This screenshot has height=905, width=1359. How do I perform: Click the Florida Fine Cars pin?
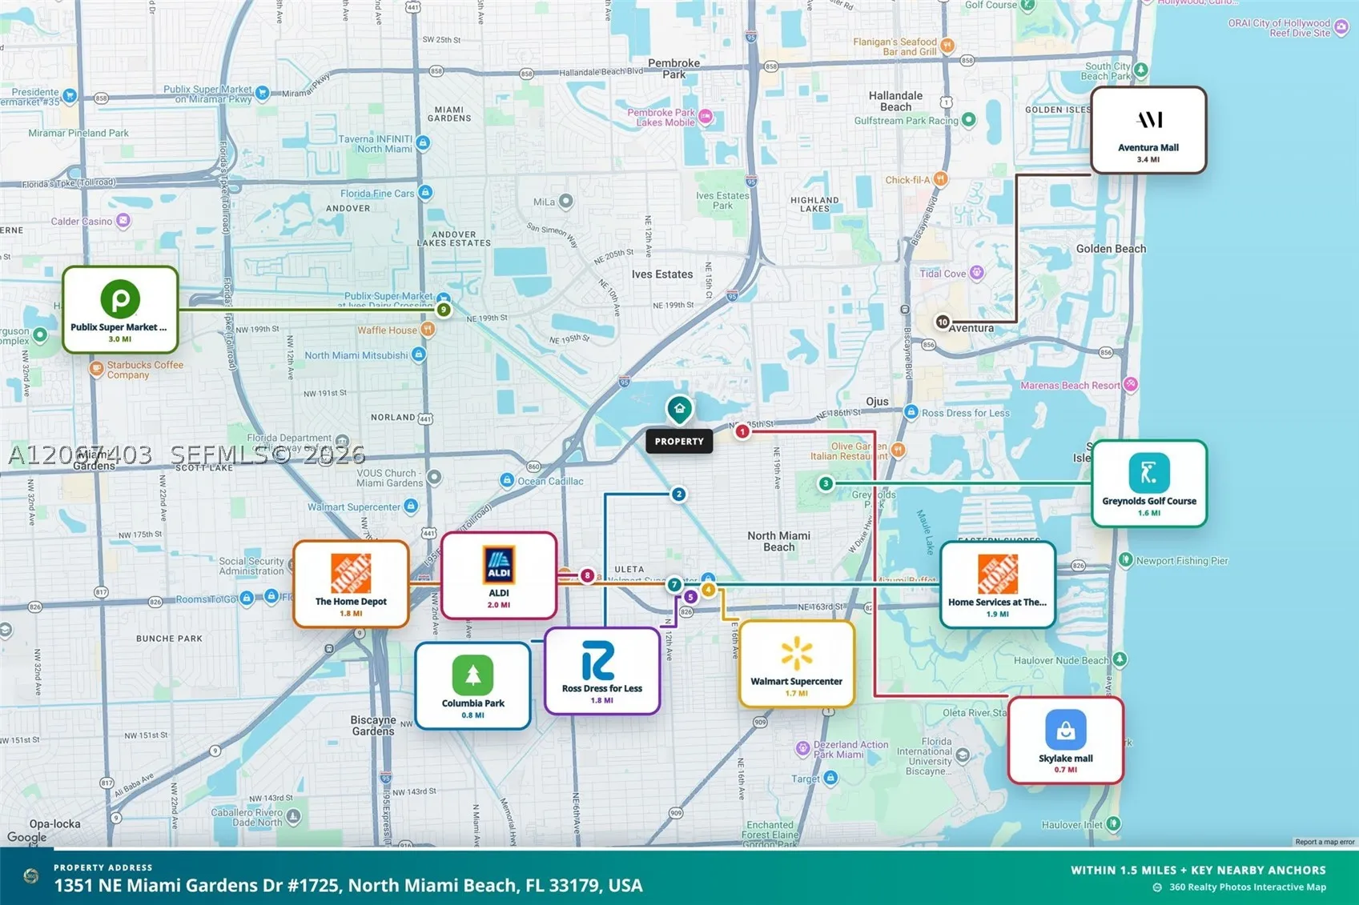425,193
